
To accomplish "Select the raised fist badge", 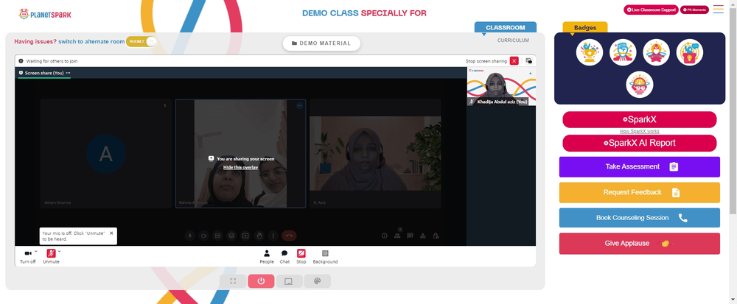I will coord(623,52).
